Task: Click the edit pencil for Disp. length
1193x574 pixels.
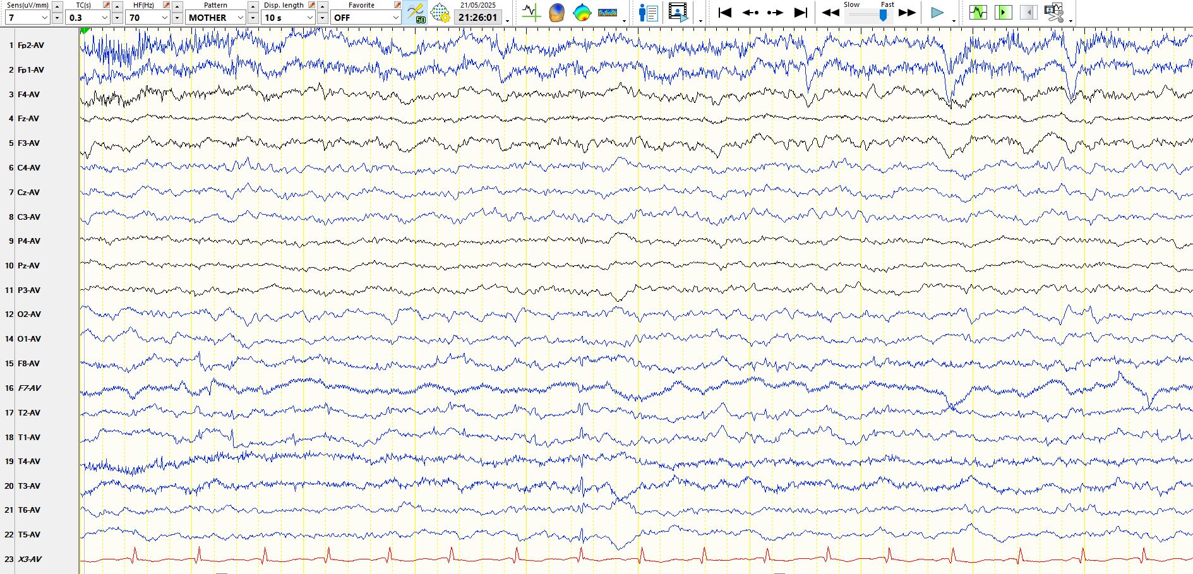Action: pyautogui.click(x=311, y=5)
